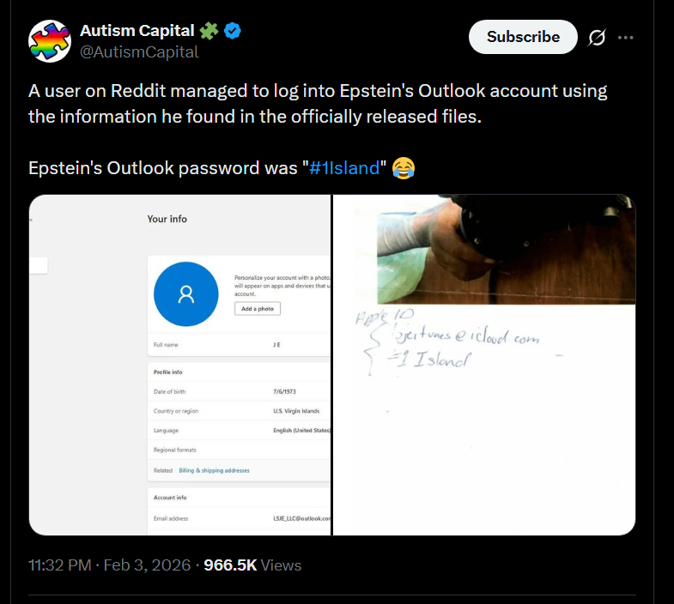Click the green puzzle piece emoji
Image resolution: width=674 pixels, height=604 pixels.
point(209,32)
